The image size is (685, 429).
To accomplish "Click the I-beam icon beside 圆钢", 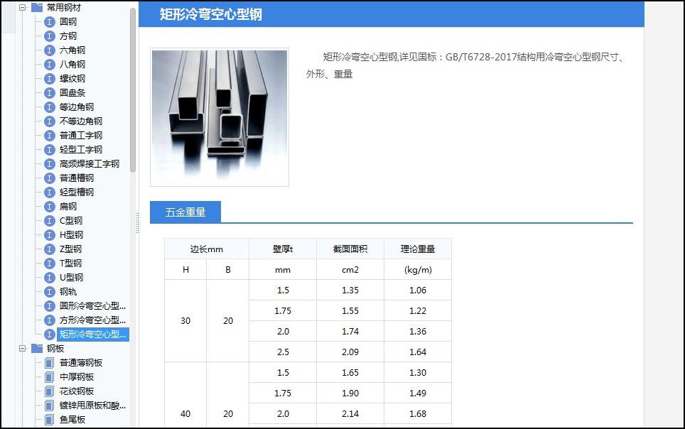I will click(x=49, y=22).
